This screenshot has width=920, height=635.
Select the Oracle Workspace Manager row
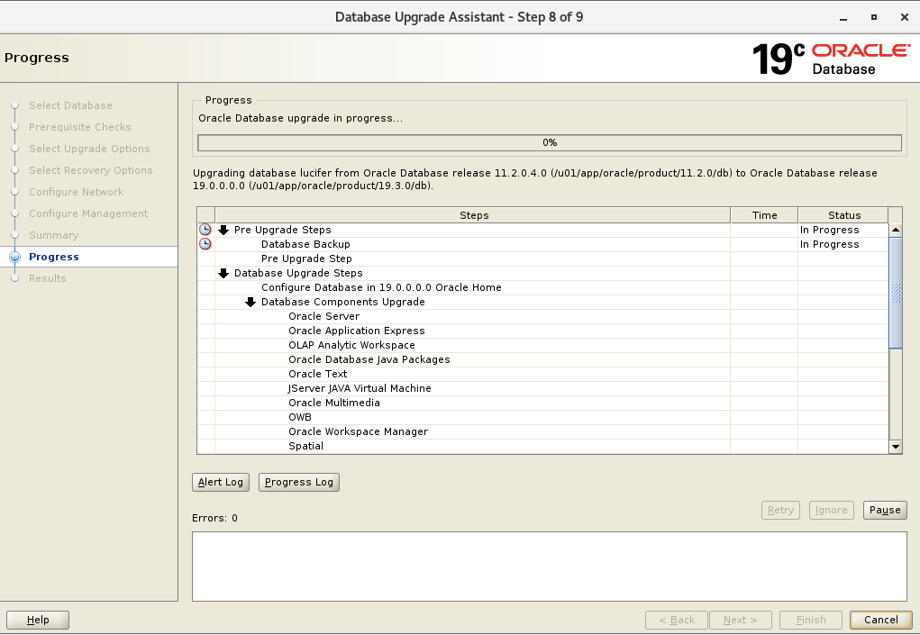click(x=542, y=431)
